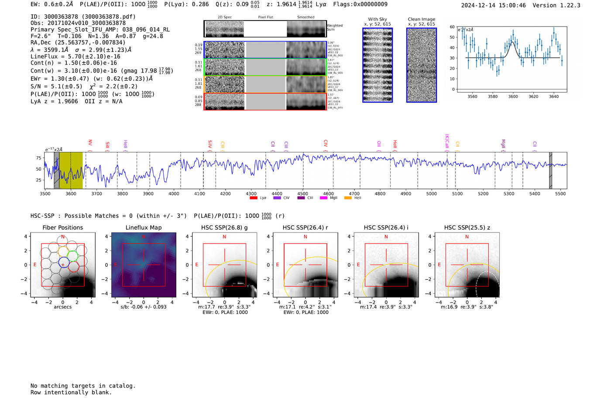Select the Obs 20171024v010_3000363878 line
Screen dimensions: 611x416
[x=78, y=23]
